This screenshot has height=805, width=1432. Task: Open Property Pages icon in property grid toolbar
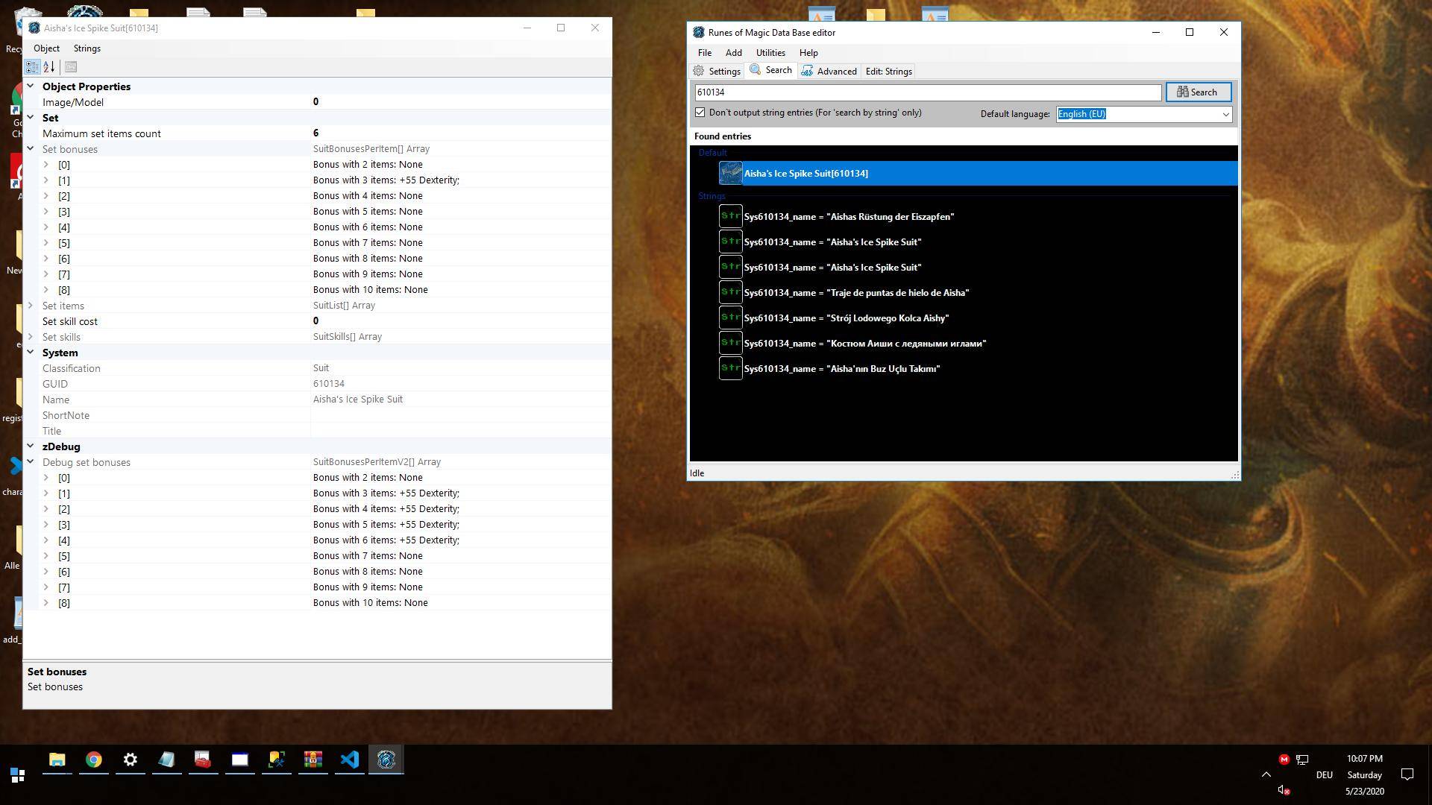click(71, 67)
